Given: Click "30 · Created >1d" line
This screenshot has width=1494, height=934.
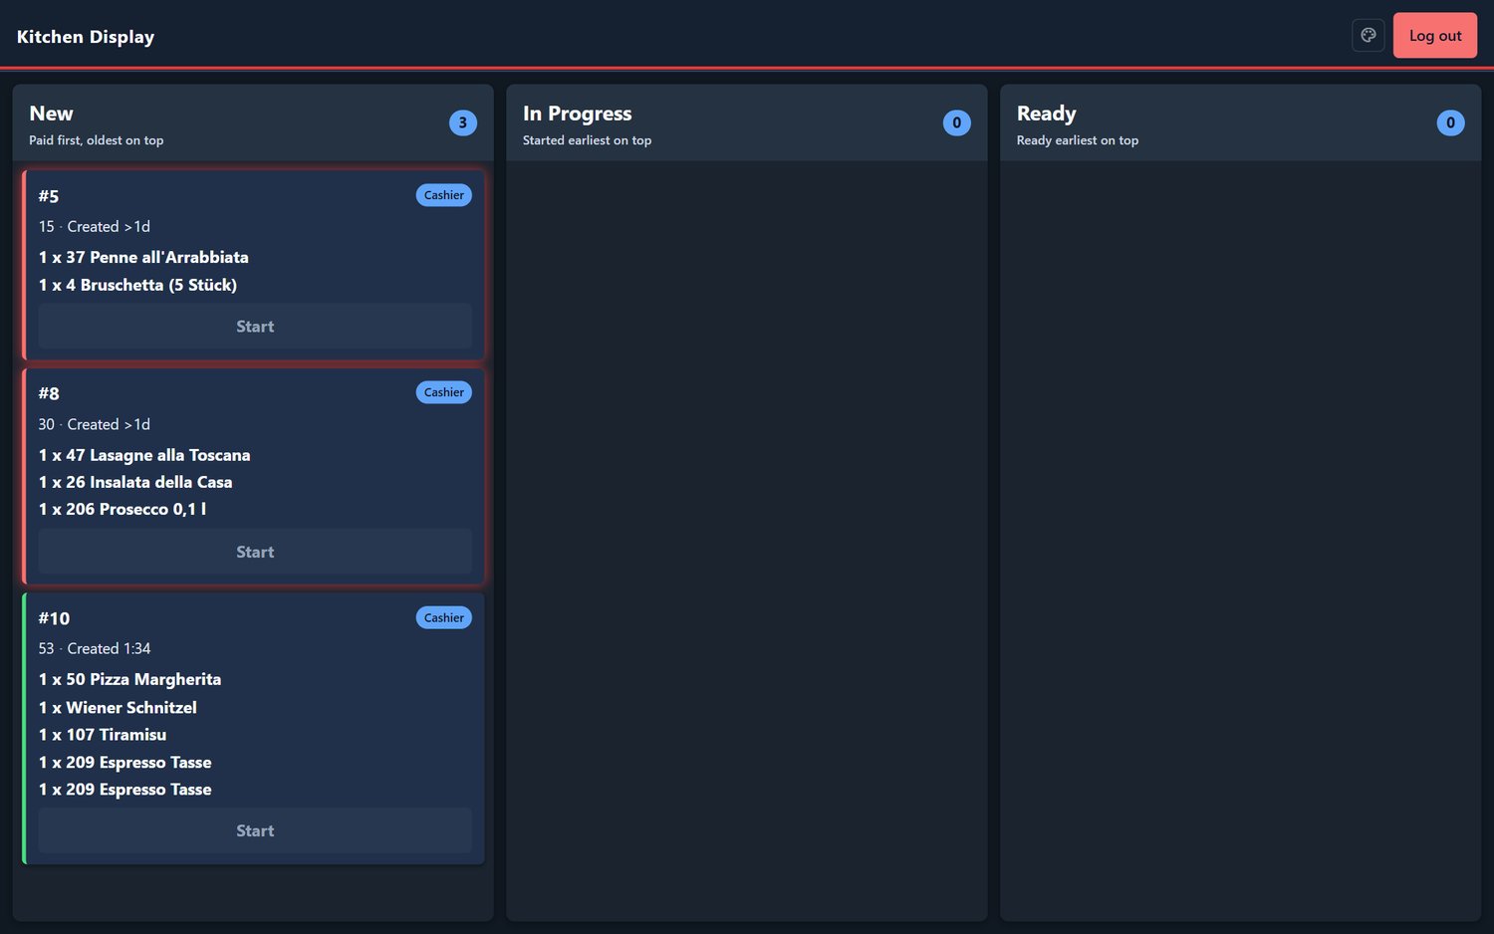Looking at the screenshot, I should 95,424.
